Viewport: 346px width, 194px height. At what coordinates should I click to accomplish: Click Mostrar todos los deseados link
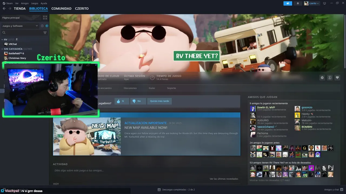(270, 180)
